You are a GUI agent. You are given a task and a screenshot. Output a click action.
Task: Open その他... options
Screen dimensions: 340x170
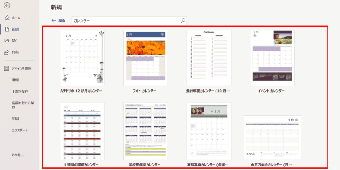click(18, 155)
